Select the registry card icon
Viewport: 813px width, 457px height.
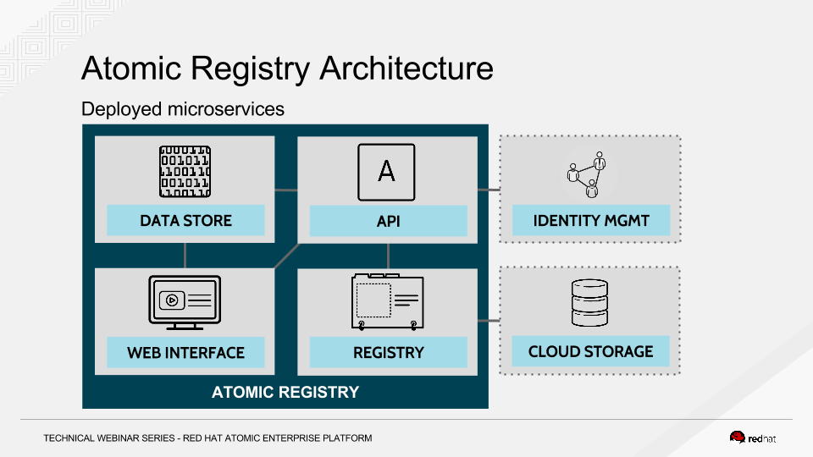coord(386,301)
